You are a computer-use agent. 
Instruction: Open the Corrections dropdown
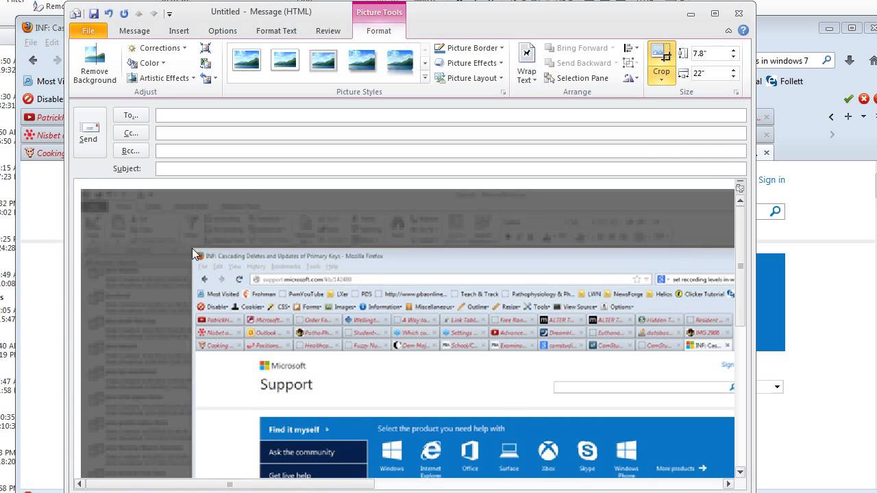158,48
